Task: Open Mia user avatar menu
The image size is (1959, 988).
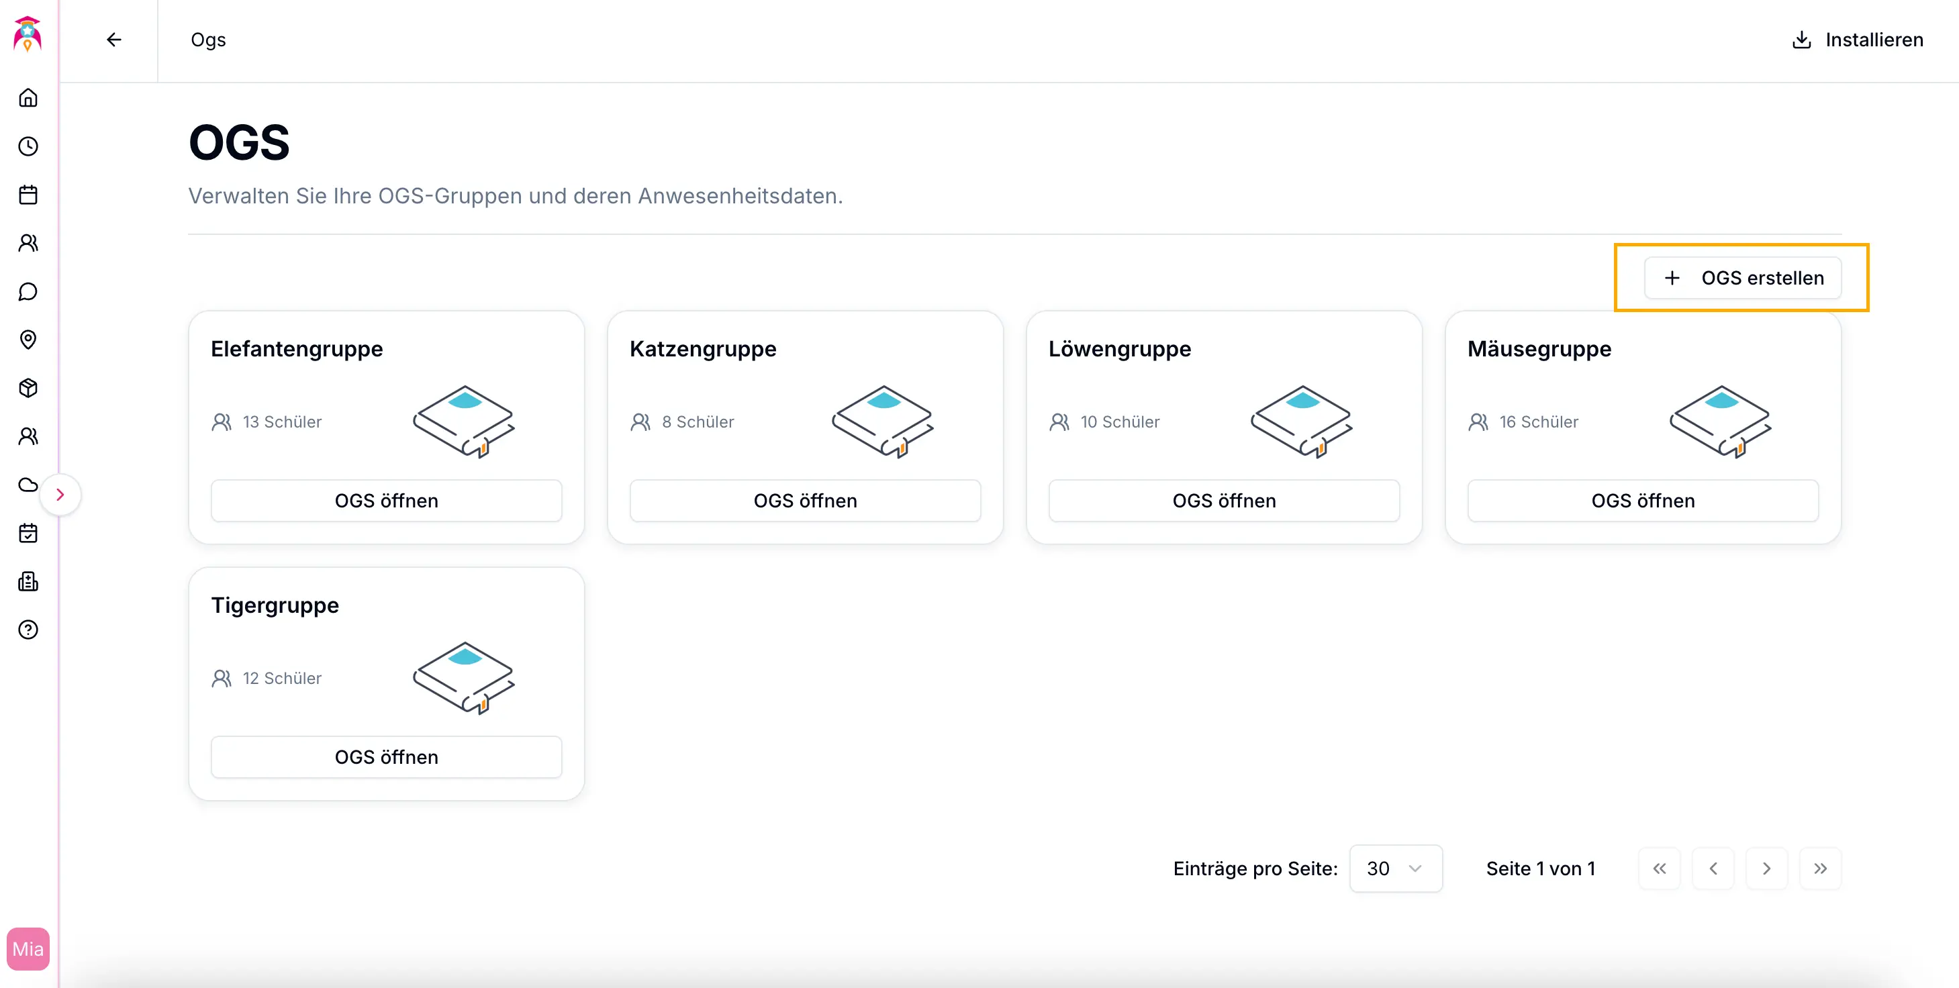Action: point(28,949)
